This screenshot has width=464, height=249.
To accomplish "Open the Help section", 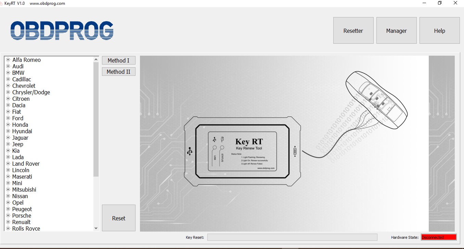I will pyautogui.click(x=439, y=31).
